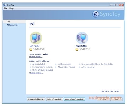Image resolution: width=127 pixels, height=106 pixels.
Task: Click 'Do not check file contents' text
Action: pos(42,67)
